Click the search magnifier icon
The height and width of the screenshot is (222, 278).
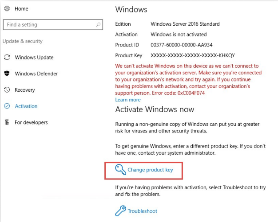pos(98,24)
